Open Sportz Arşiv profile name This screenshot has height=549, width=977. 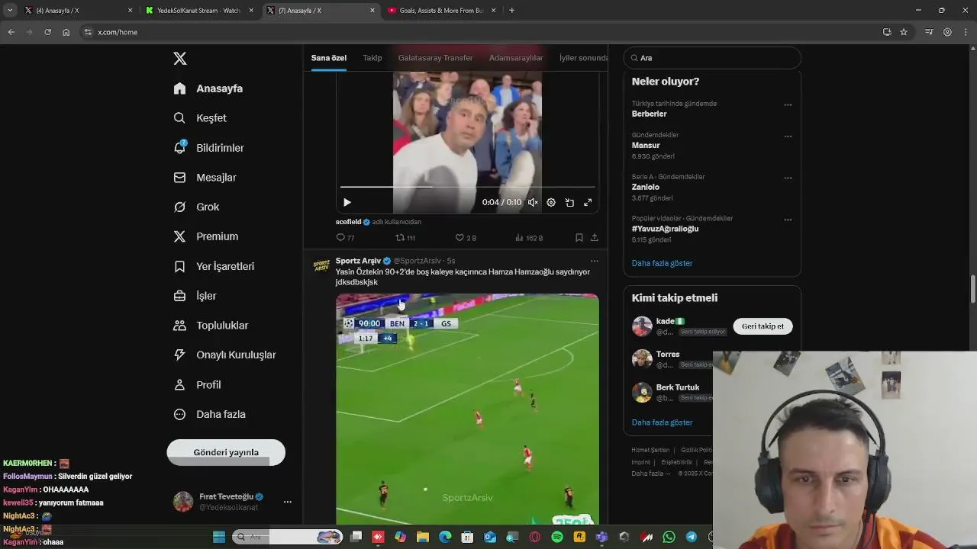point(358,261)
